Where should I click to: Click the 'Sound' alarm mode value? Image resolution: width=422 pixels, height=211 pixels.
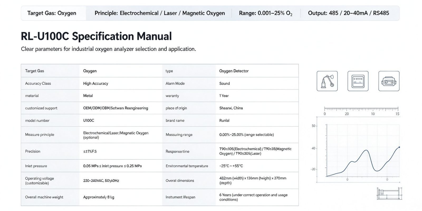tap(224, 83)
